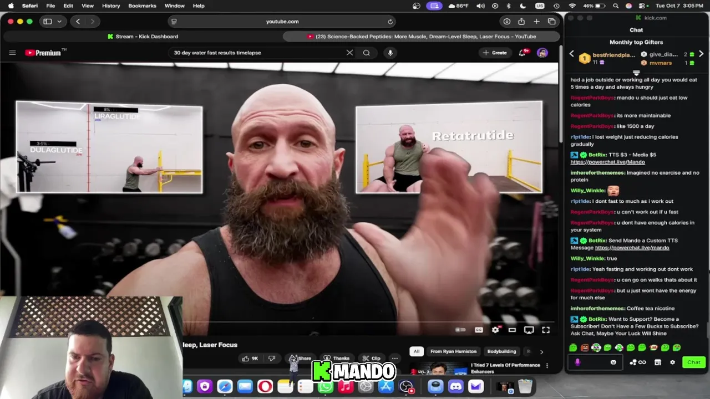Screen dimensions: 710x399
Task: Show Safari downloads
Action: [506, 22]
